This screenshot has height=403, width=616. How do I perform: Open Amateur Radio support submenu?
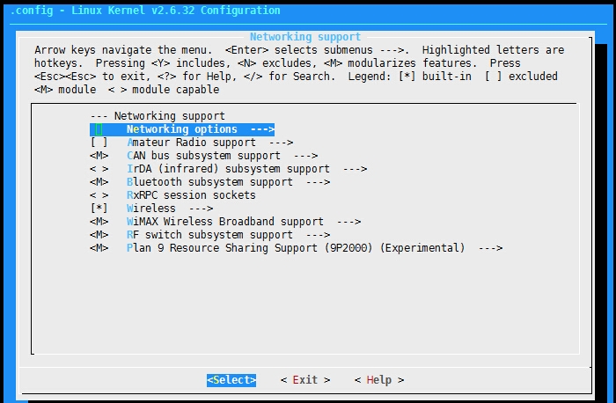[x=191, y=143]
